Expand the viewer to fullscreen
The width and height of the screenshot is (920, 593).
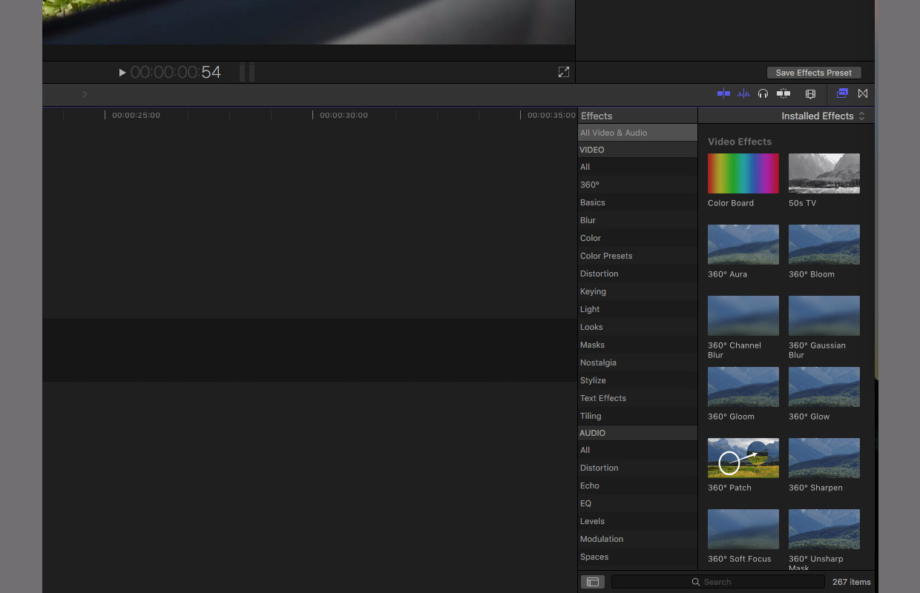(564, 72)
